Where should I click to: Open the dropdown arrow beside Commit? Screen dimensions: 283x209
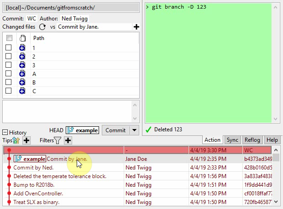[134, 130]
